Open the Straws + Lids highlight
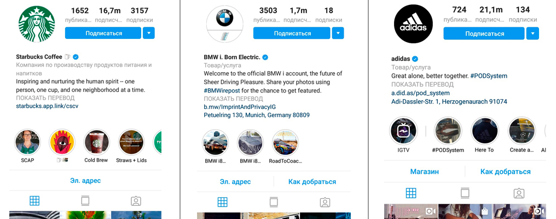556x219 pixels. pyautogui.click(x=131, y=142)
